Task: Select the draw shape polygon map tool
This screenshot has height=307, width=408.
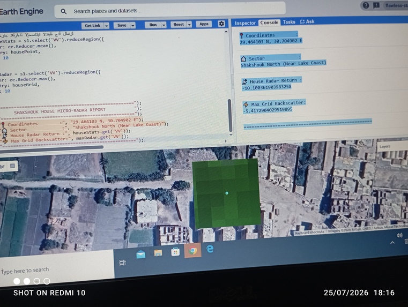Action: 2,167
